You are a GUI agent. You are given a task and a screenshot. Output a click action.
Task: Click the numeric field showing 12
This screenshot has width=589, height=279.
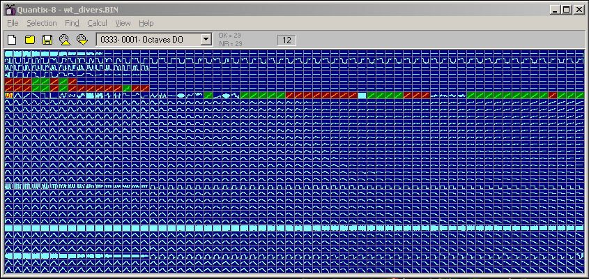coord(286,40)
